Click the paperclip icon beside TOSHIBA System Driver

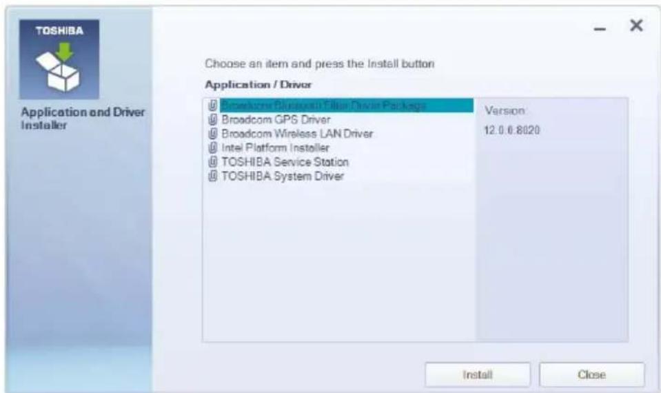(213, 177)
